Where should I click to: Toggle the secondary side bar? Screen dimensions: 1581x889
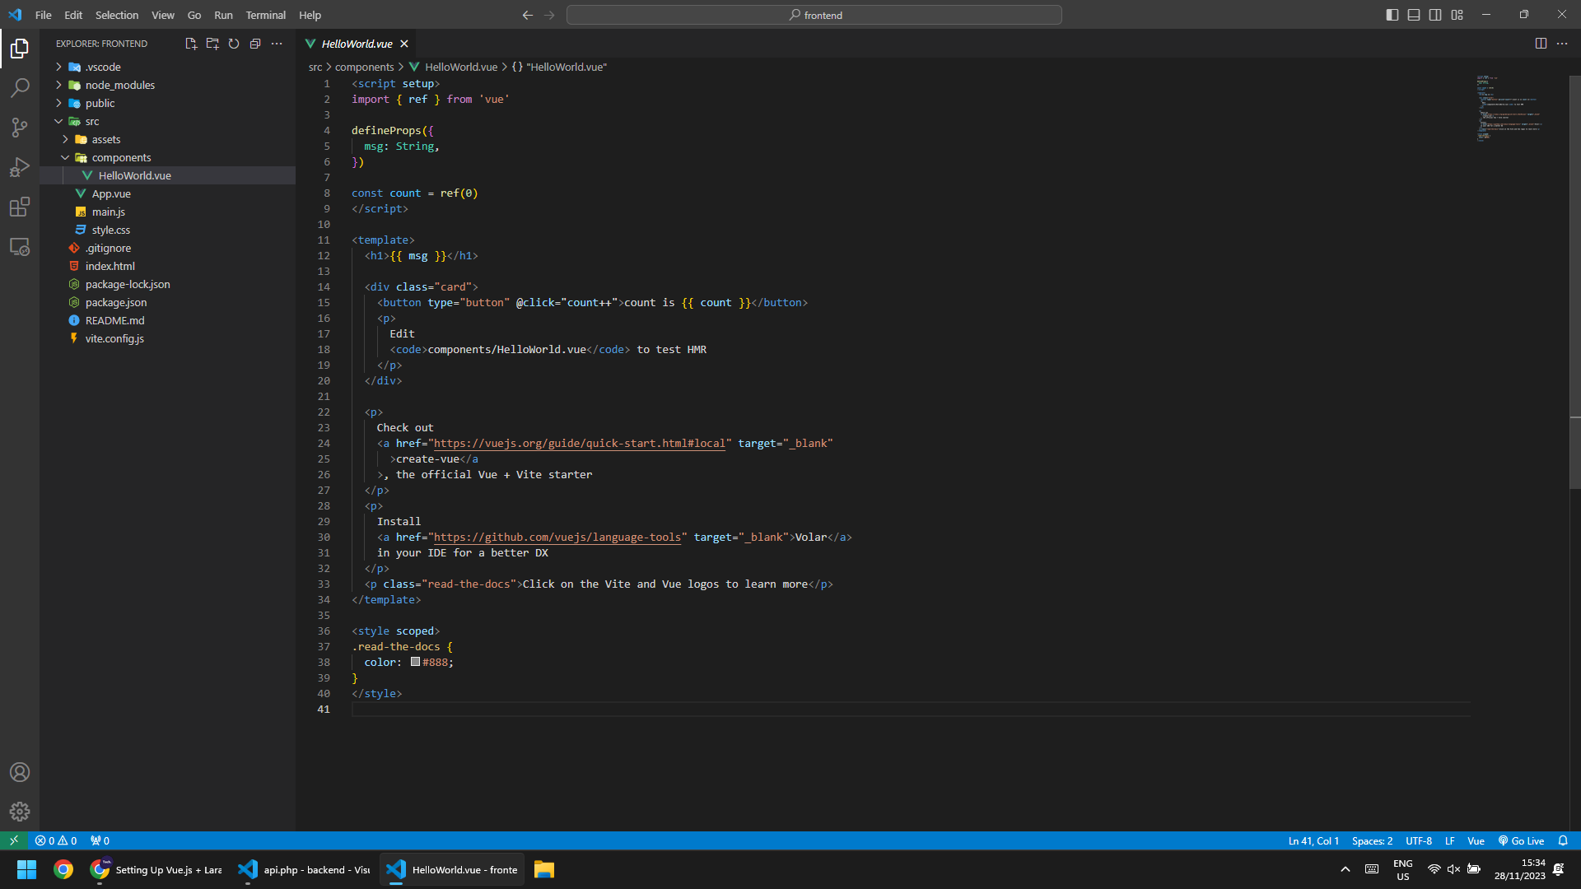1435,15
